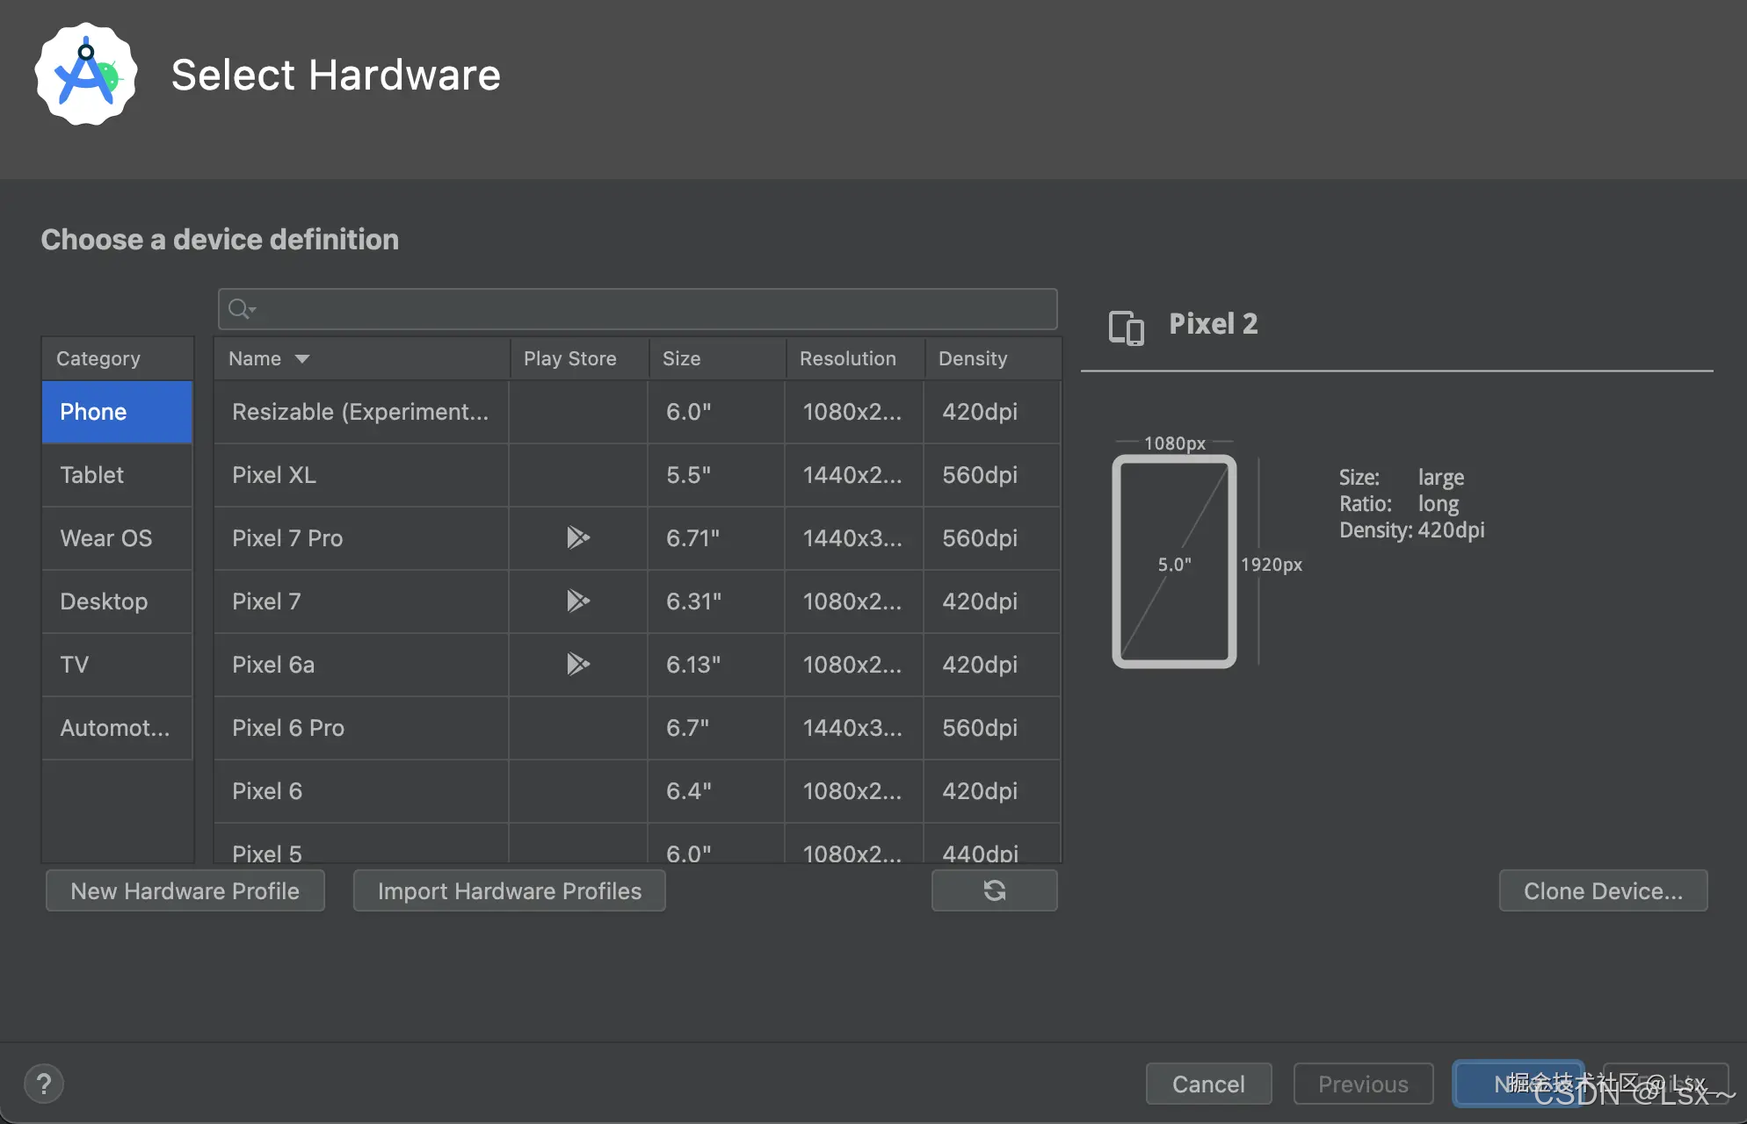Click the refresh device list button
The width and height of the screenshot is (1747, 1124).
(994, 890)
